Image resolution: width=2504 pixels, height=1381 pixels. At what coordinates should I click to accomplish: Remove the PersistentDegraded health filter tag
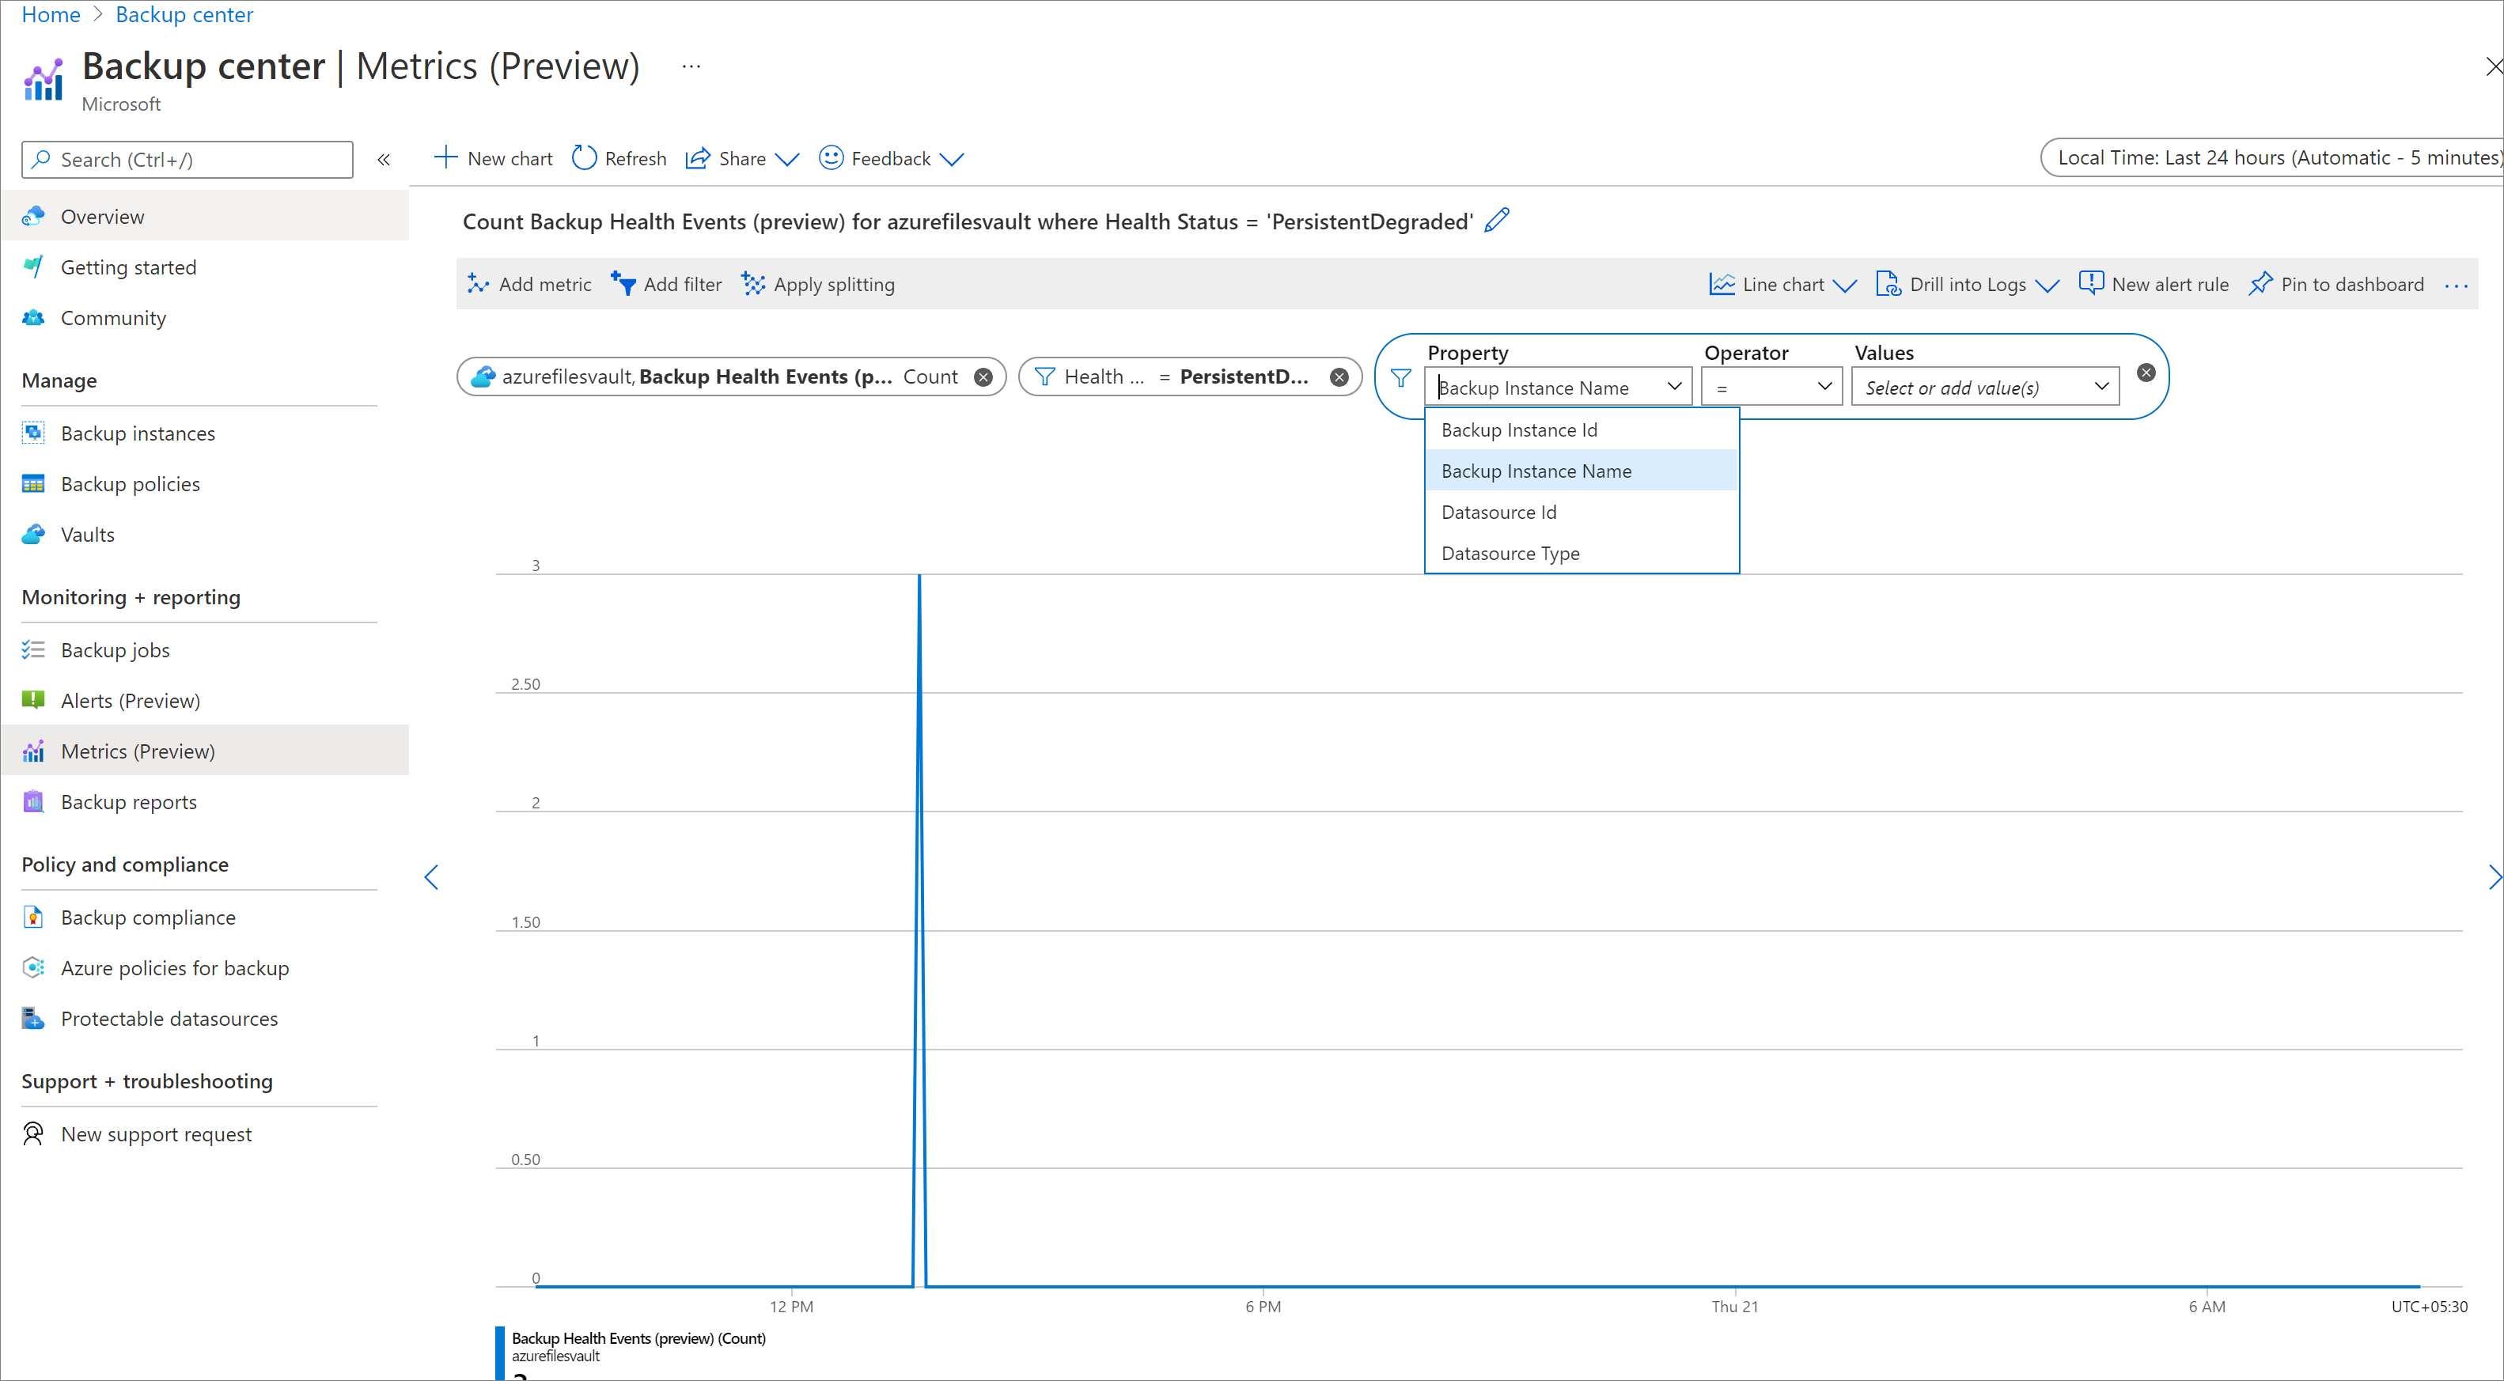click(1346, 374)
